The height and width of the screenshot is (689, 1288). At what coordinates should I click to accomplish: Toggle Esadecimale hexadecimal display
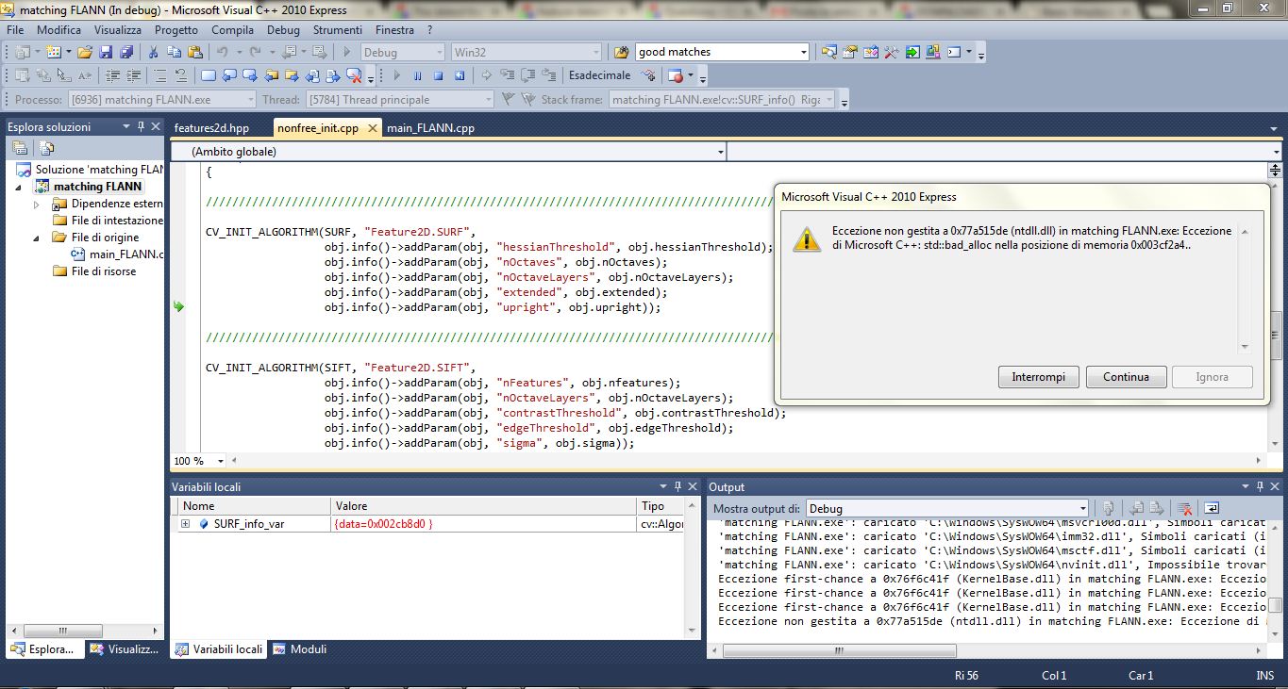599,75
